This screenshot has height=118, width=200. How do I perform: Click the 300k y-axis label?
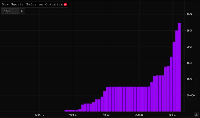coord(189,14)
